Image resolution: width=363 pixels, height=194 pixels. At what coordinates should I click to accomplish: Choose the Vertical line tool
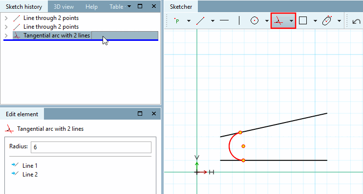239,20
